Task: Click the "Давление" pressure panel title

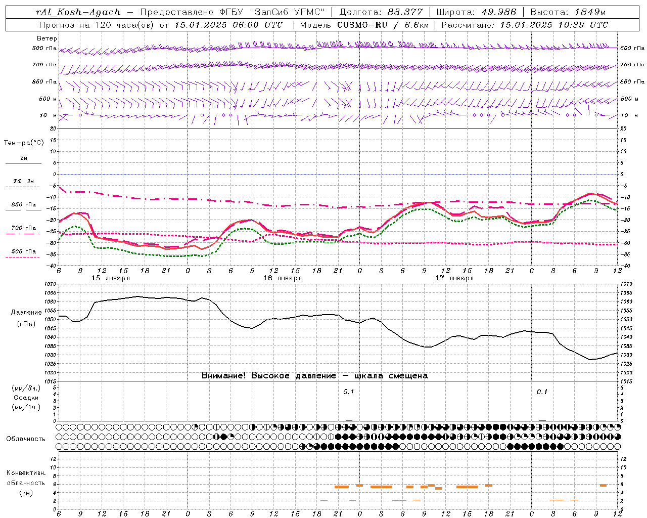Action: point(26,313)
